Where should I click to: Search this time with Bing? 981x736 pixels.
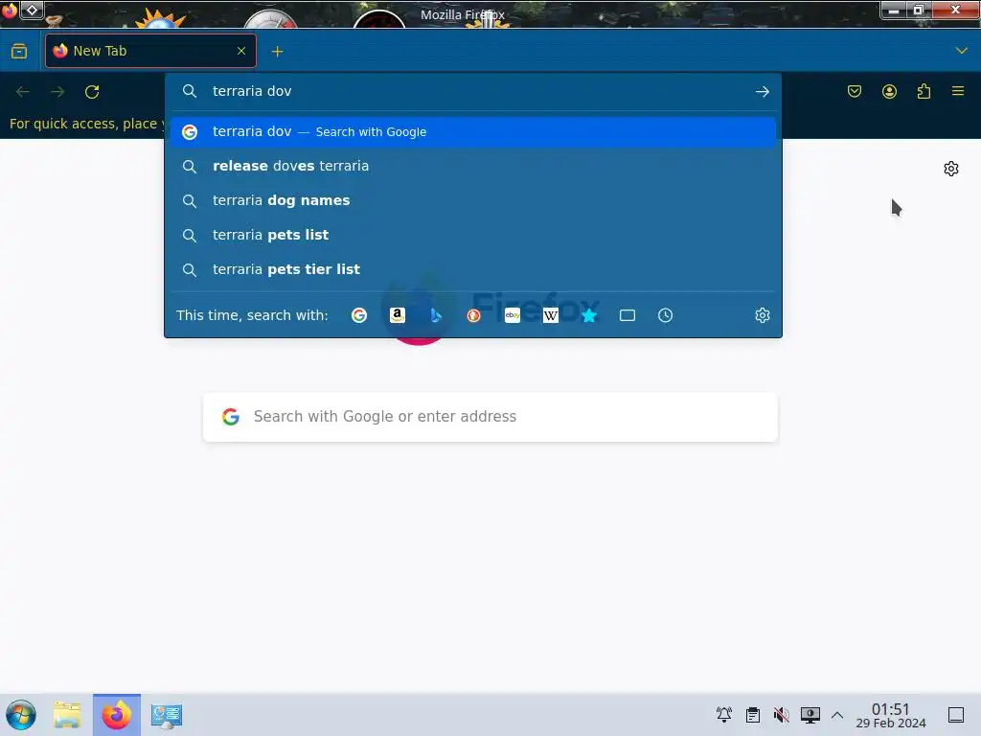coord(436,315)
